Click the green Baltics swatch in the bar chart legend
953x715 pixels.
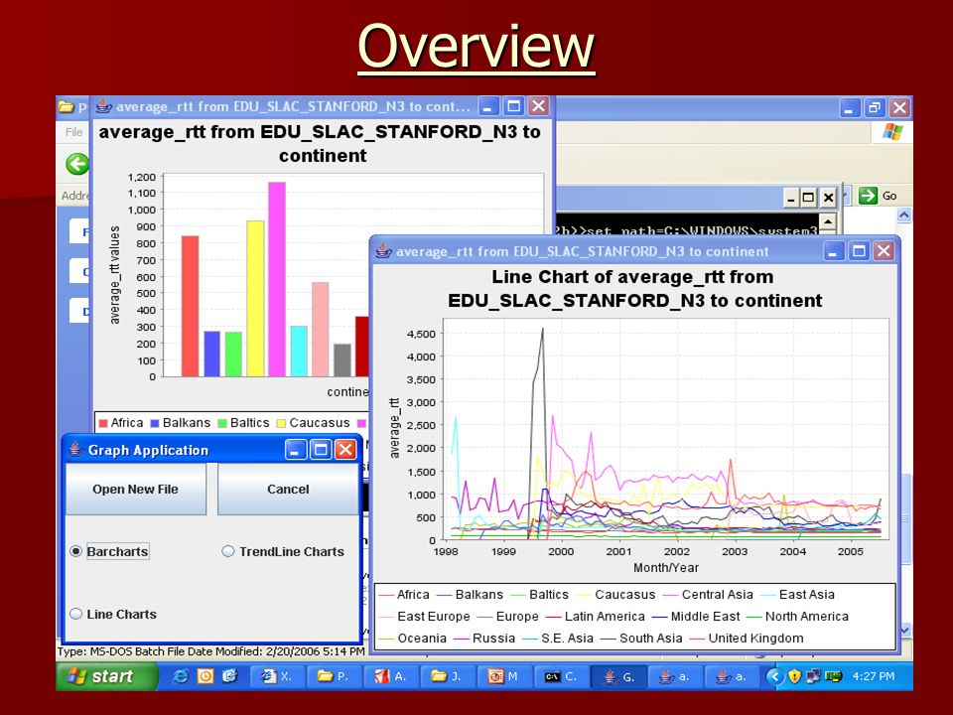point(222,423)
